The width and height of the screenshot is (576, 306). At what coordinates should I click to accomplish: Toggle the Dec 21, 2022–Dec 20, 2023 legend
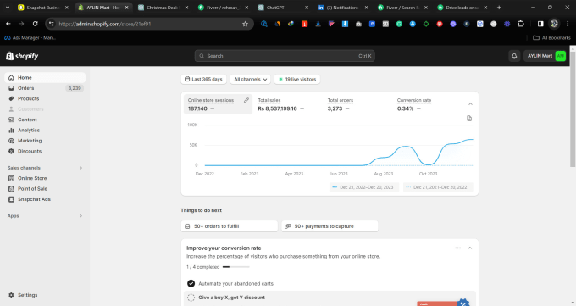[x=364, y=187]
